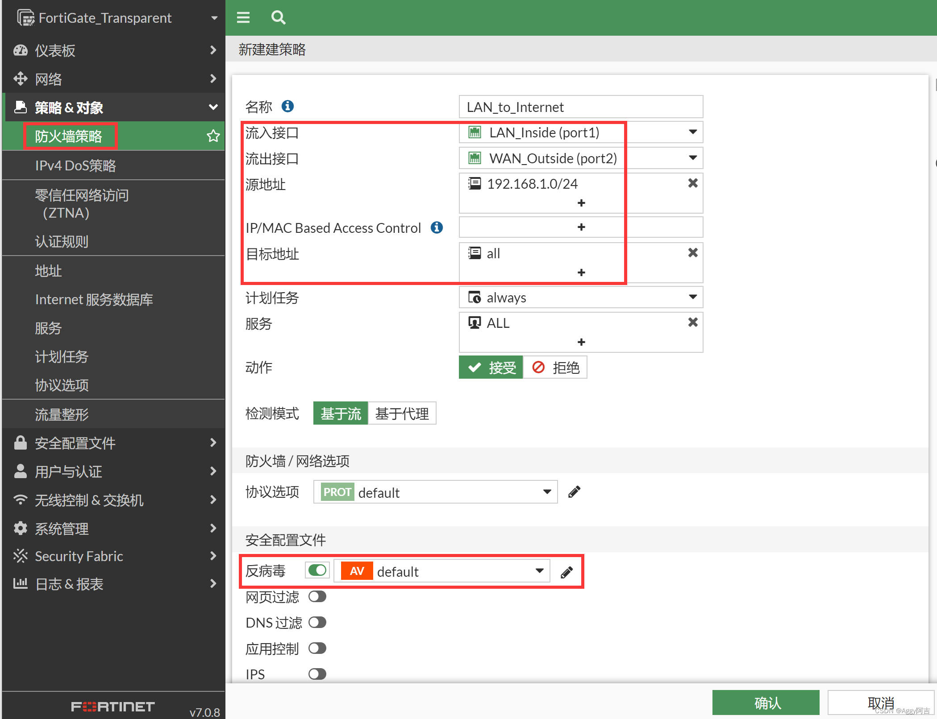Enable the 网页过滤 toggle
Screen dimensions: 937x719
(317, 597)
